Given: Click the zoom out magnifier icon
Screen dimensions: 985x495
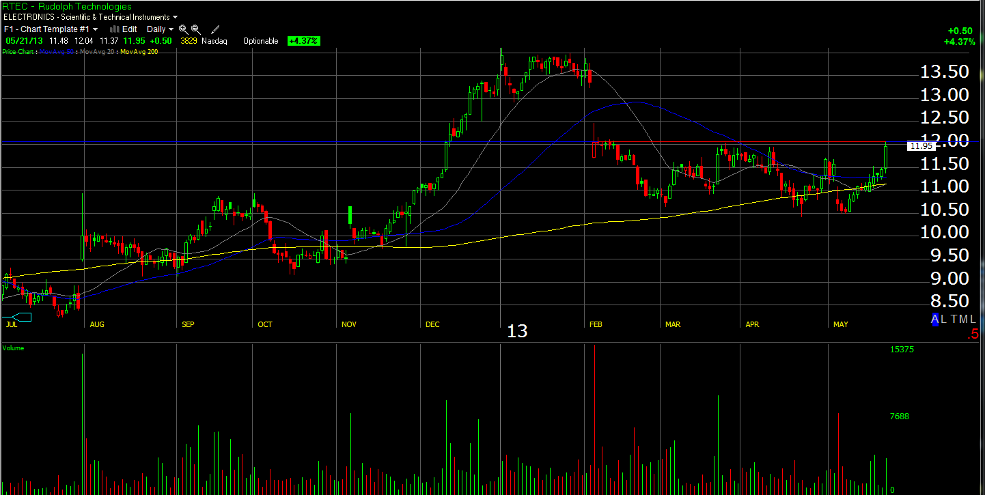Looking at the screenshot, I should [196, 29].
